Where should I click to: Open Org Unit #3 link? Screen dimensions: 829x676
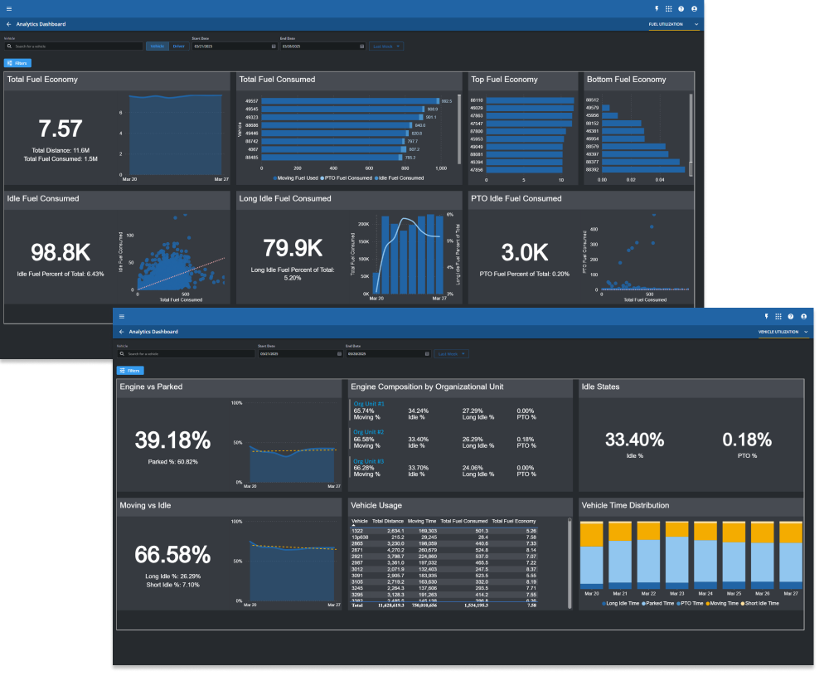pos(369,461)
